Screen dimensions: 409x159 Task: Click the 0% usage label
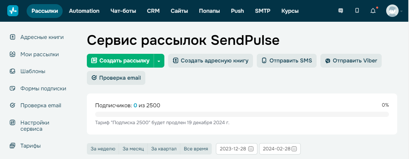coord(385,105)
